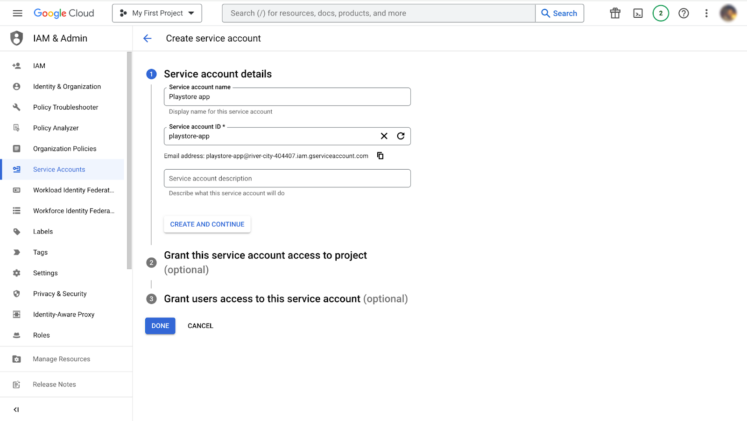Open Policy Troubleshooter in sidebar
The image size is (747, 421).
[x=65, y=107]
